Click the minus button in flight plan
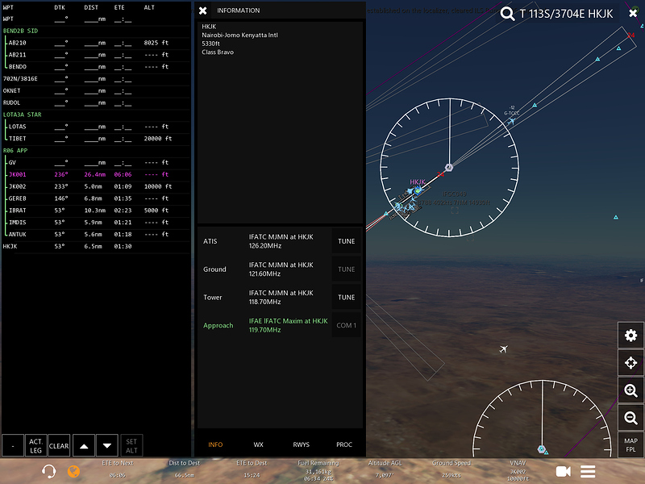645x484 pixels. tap(13, 446)
